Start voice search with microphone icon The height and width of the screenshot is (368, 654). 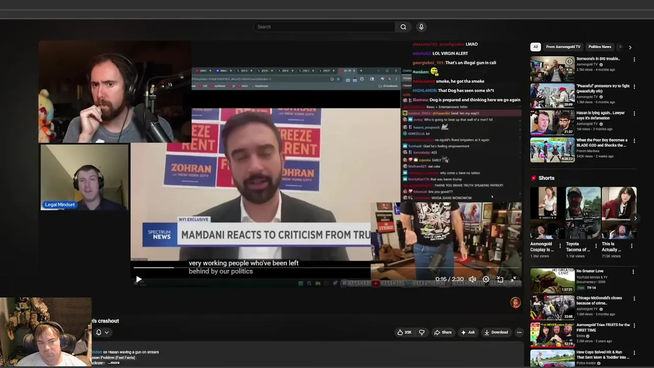[421, 27]
